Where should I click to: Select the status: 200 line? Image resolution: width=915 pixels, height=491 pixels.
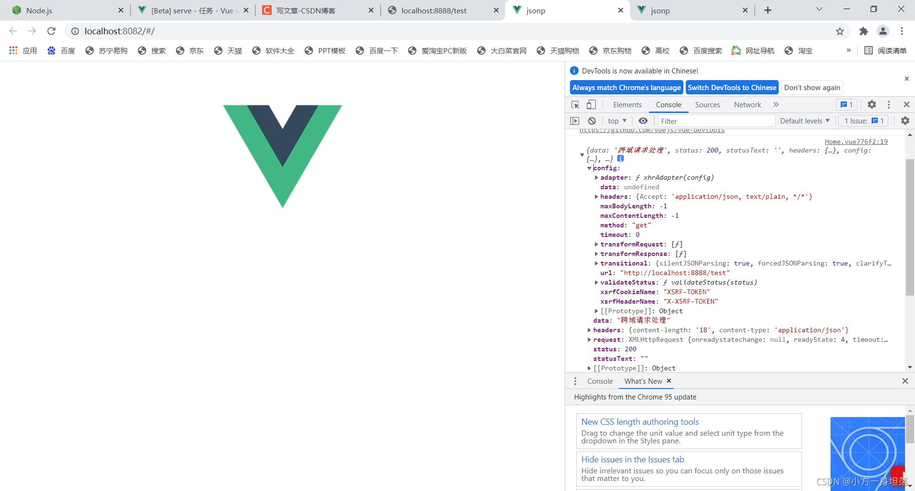615,349
